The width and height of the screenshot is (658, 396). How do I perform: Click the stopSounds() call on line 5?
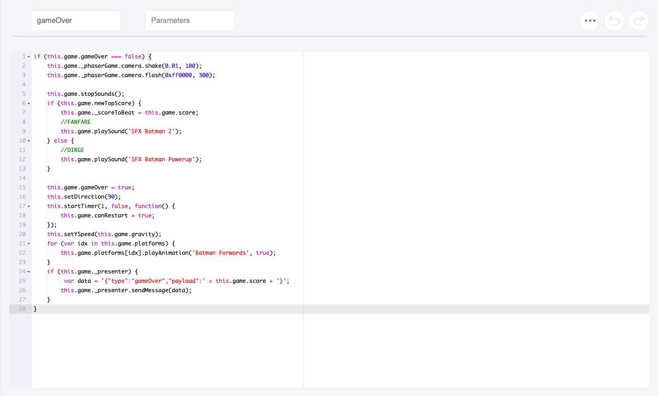[86, 94]
